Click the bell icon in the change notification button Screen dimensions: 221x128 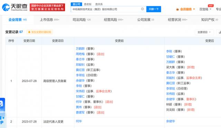pyautogui.click(x=29, y=32)
